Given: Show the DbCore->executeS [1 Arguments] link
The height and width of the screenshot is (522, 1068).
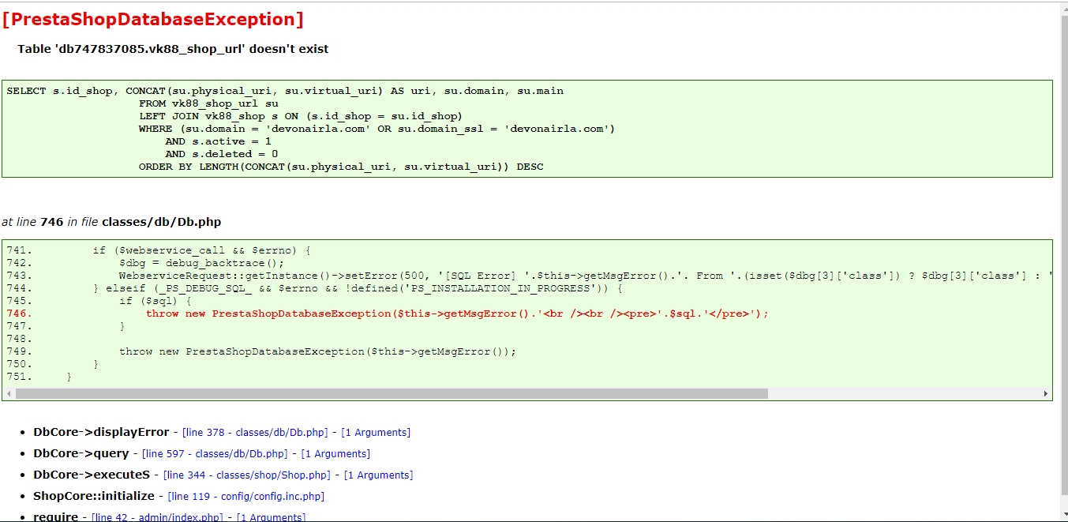Looking at the screenshot, I should click(x=378, y=475).
